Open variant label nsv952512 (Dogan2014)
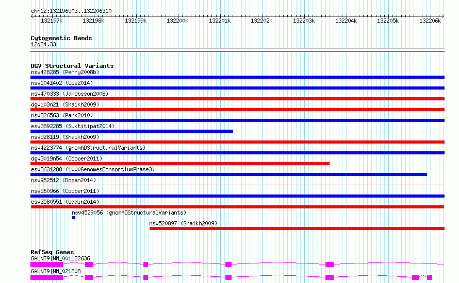 pyautogui.click(x=63, y=180)
